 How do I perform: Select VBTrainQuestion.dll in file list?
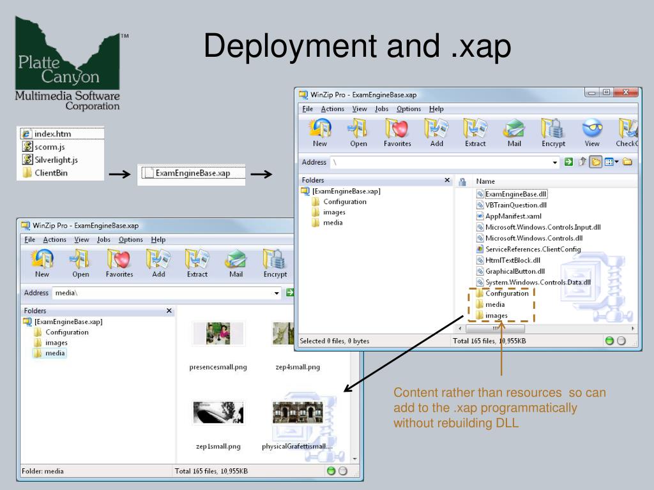[512, 205]
